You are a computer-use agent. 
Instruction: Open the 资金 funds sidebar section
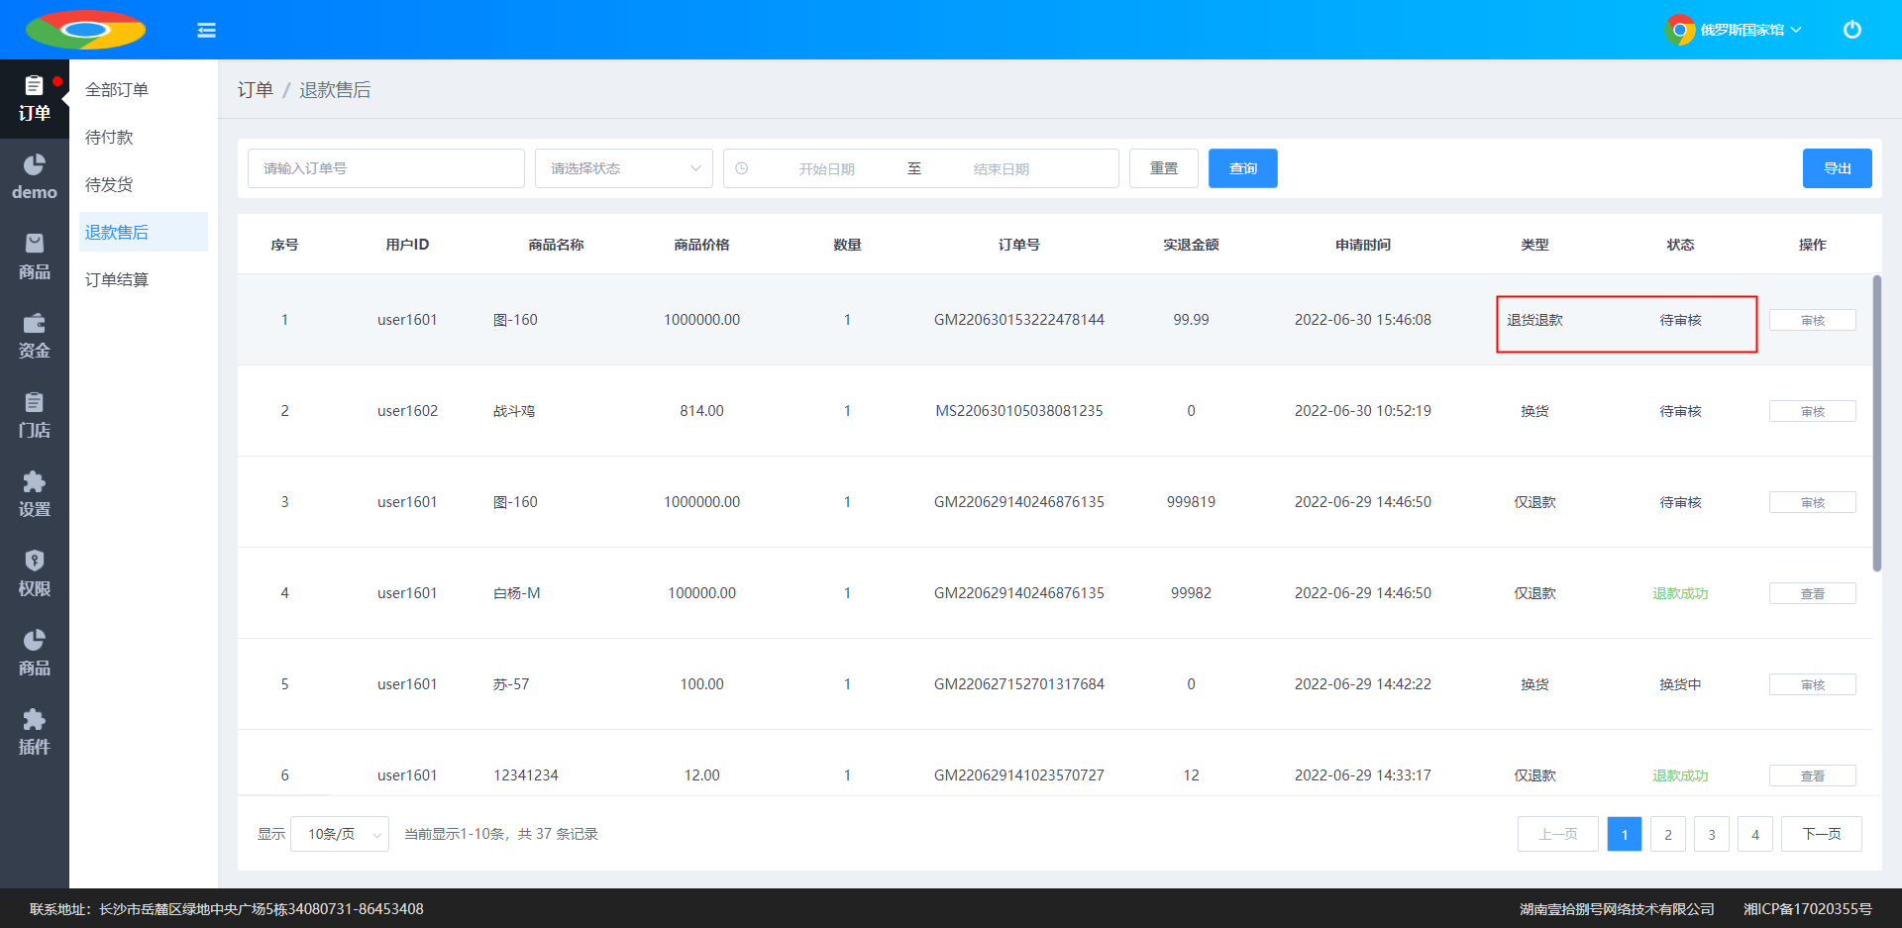click(x=35, y=337)
